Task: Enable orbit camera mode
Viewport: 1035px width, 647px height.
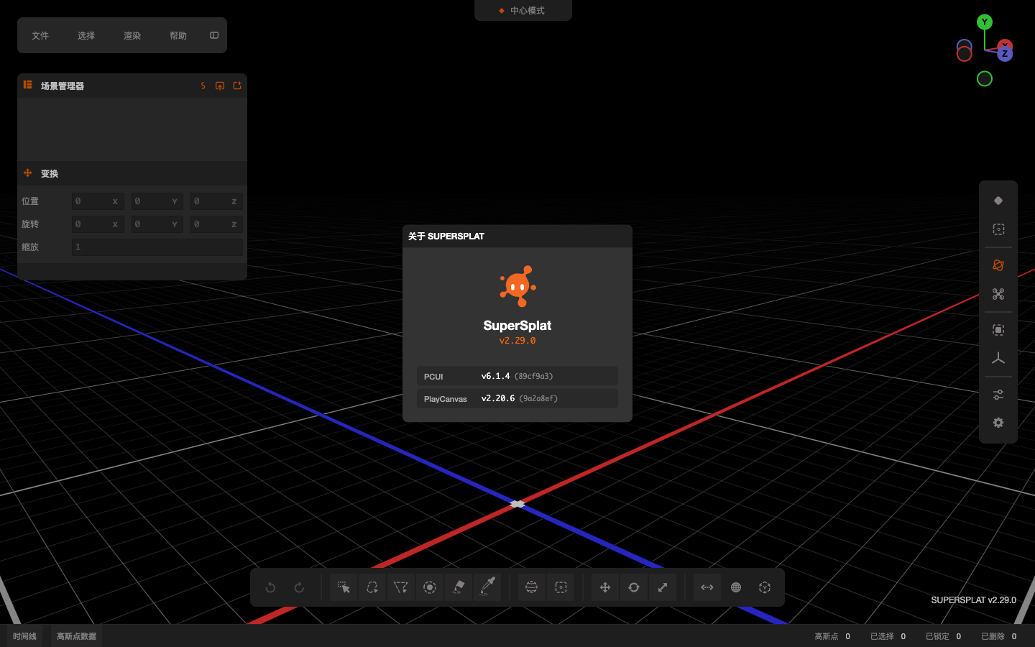Action: tap(998, 265)
